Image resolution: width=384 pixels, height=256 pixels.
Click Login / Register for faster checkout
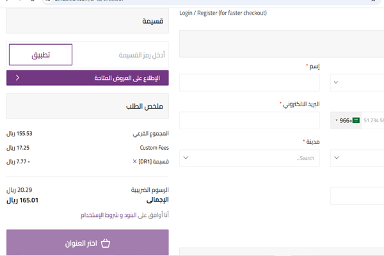tap(223, 13)
